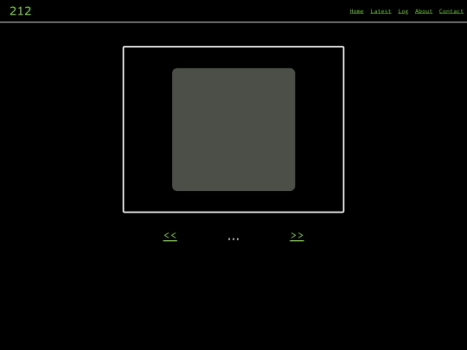Open the Log link in header
The image size is (467, 350).
403,11
